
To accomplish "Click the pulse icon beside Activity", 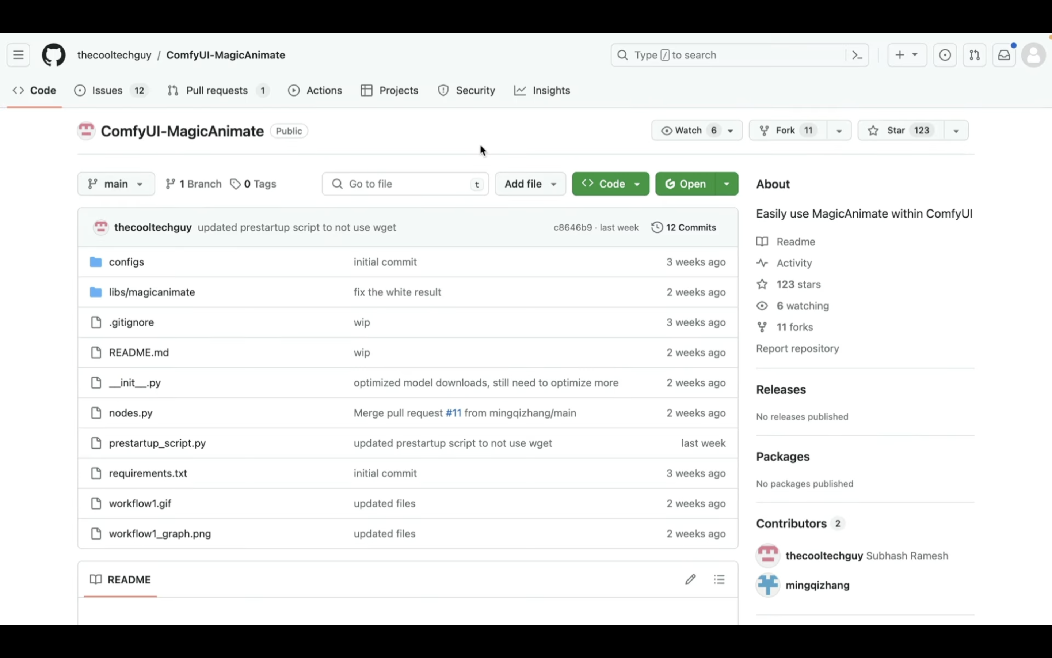I will (x=762, y=263).
